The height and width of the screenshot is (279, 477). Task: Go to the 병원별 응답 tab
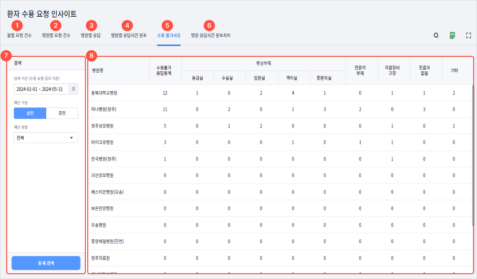coord(91,35)
